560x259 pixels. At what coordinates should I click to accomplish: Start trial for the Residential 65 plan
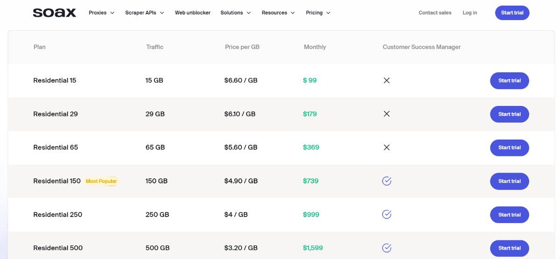(510, 147)
